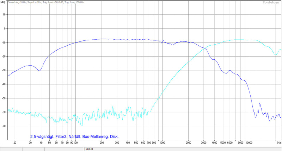
Task: Click the 300 Hz frequency label
Action: tap(117, 143)
